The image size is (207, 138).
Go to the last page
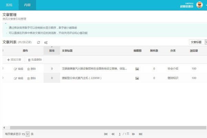(141, 134)
